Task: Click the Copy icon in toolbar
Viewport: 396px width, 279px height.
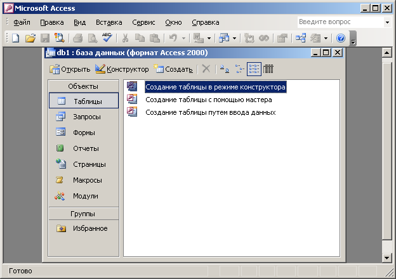Action: click(140, 38)
